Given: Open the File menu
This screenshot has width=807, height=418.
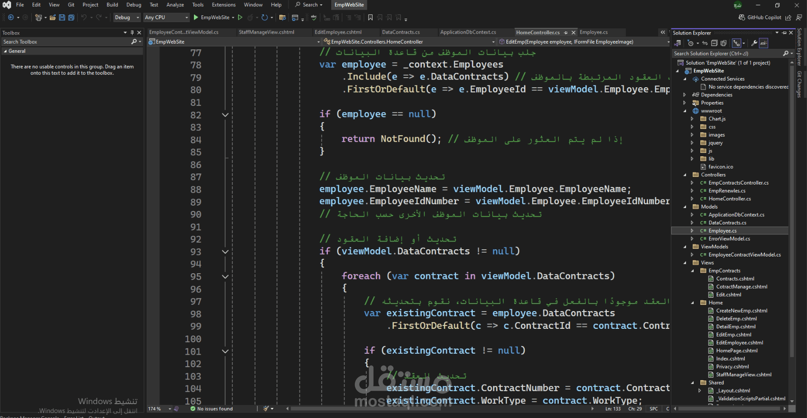Looking at the screenshot, I should [20, 5].
